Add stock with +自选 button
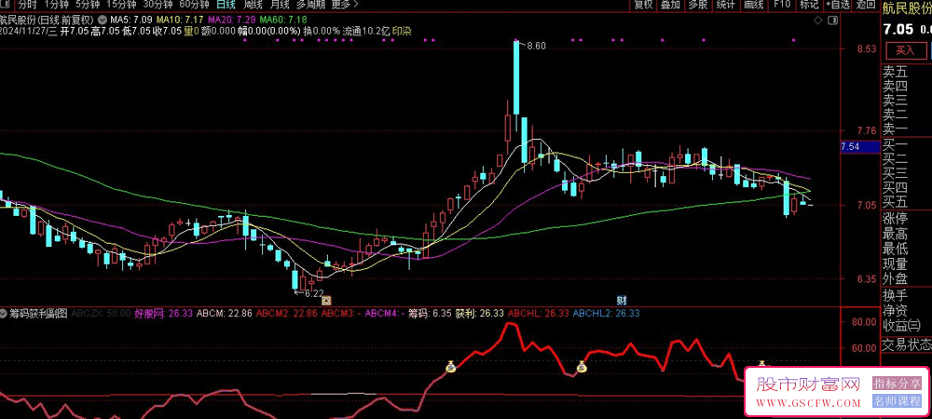This screenshot has width=932, height=419. (x=838, y=5)
